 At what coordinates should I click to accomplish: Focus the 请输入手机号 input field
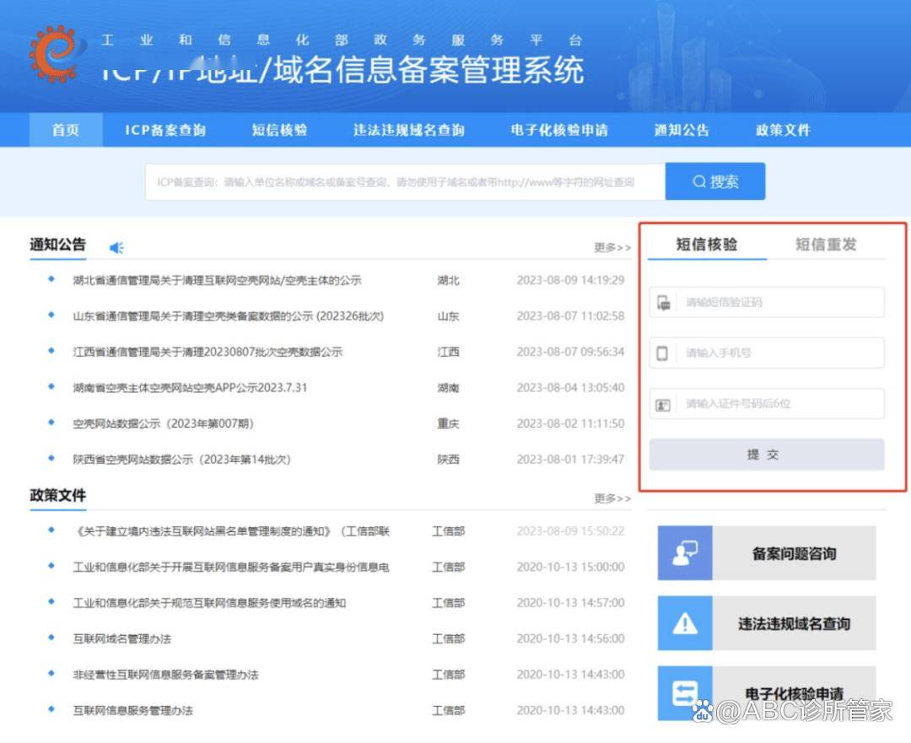[767, 353]
